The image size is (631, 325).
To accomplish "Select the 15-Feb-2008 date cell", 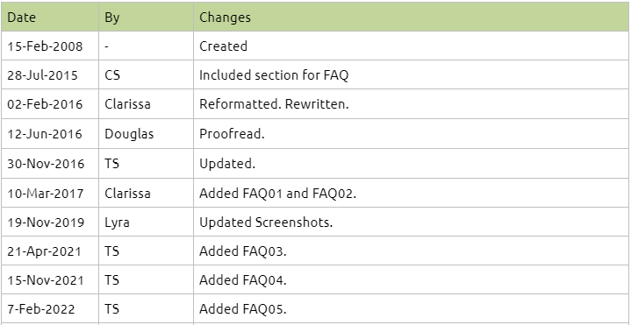I will [x=50, y=46].
